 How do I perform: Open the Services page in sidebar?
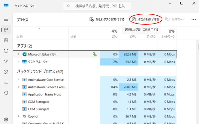[x=6, y=93]
